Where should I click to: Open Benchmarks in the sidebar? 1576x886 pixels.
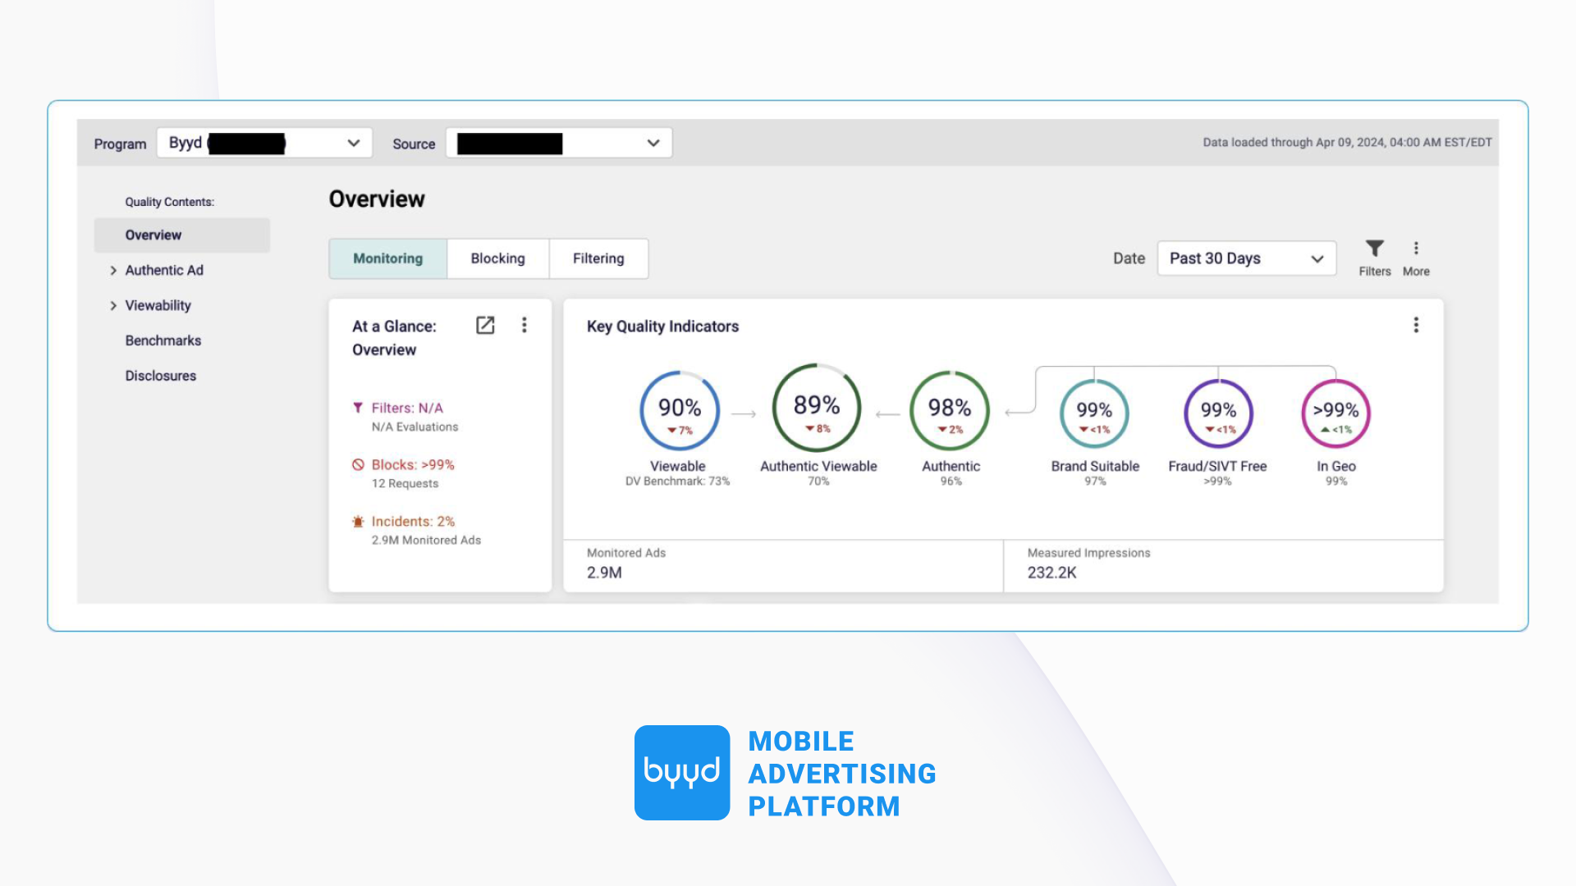(163, 340)
